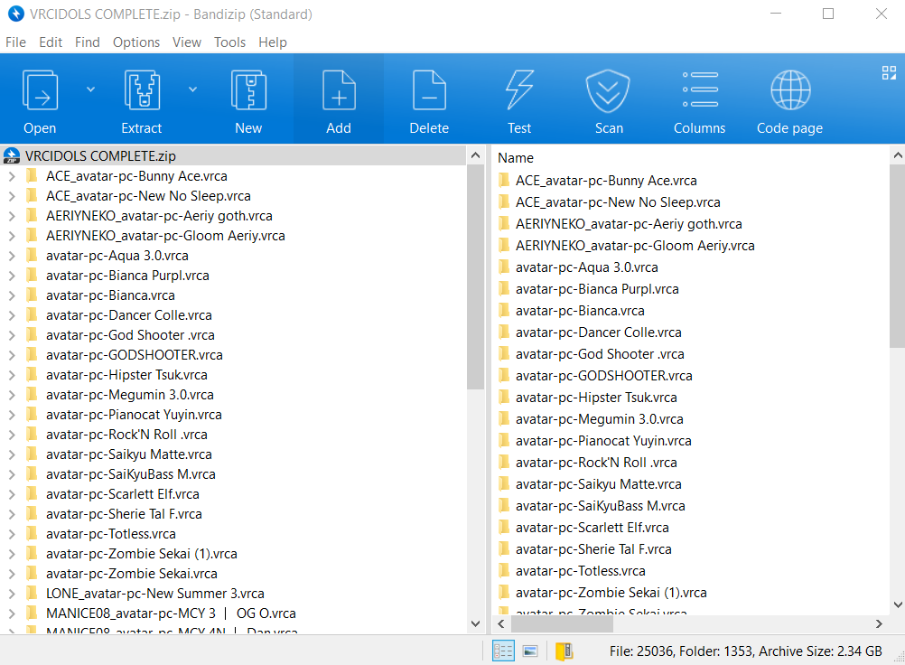Expand avatar-pc-Zombie Sekai (1).vrca tree node
Screen dimensions: 905x665
click(x=12, y=554)
